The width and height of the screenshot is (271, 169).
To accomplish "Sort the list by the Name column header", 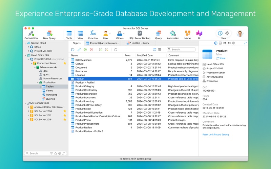I will tap(96, 55).
